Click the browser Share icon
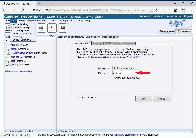 point(183,10)
